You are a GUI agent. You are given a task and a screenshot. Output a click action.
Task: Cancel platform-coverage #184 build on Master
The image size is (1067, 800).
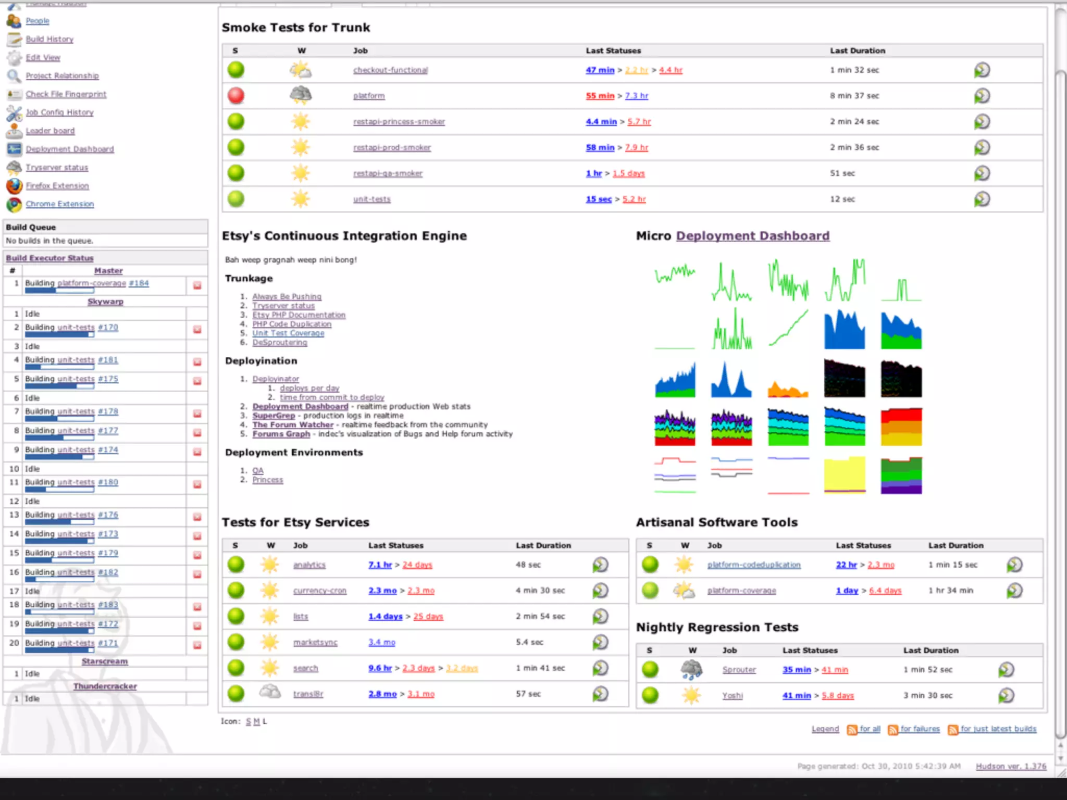click(x=197, y=285)
